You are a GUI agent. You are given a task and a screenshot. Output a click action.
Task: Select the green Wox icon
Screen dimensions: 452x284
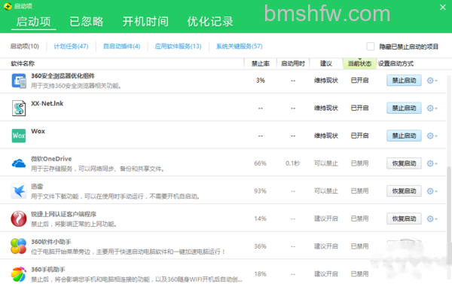coord(19,136)
